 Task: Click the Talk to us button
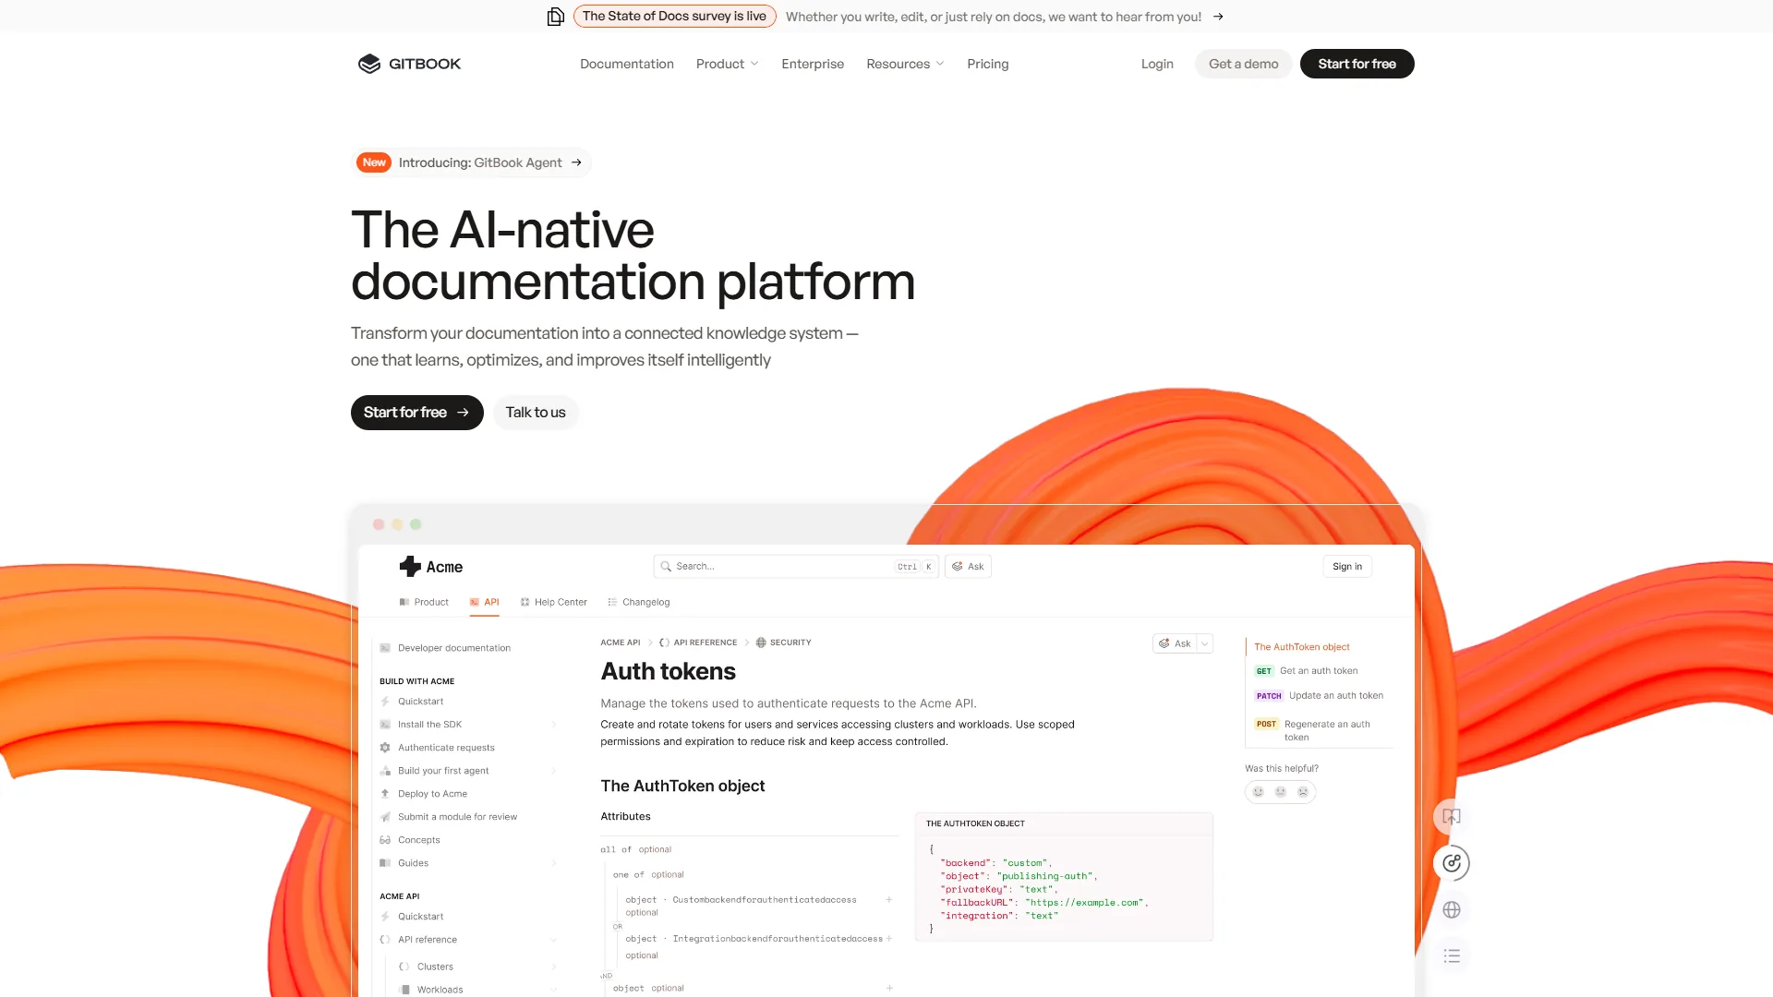pos(536,413)
